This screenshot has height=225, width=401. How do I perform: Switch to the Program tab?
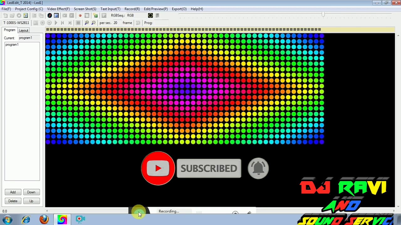coord(9,30)
